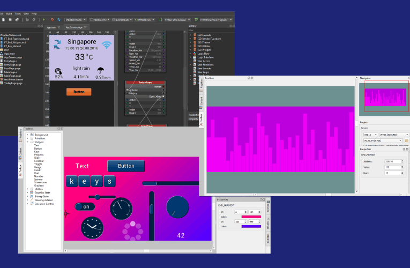Click the Controls side tab beside gradient Properties panel
410x268 pixels.
[x=268, y=224]
